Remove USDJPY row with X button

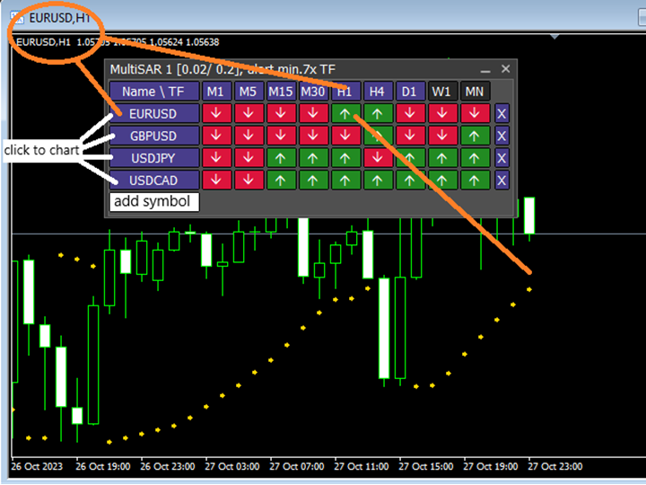pyautogui.click(x=502, y=158)
